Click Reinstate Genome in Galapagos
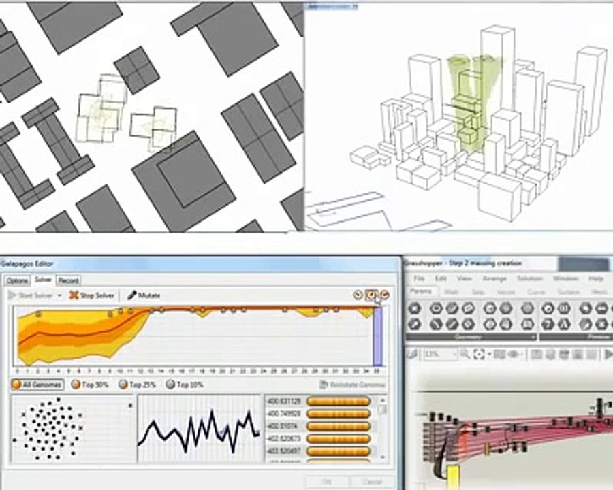The image size is (613, 490). tap(352, 385)
